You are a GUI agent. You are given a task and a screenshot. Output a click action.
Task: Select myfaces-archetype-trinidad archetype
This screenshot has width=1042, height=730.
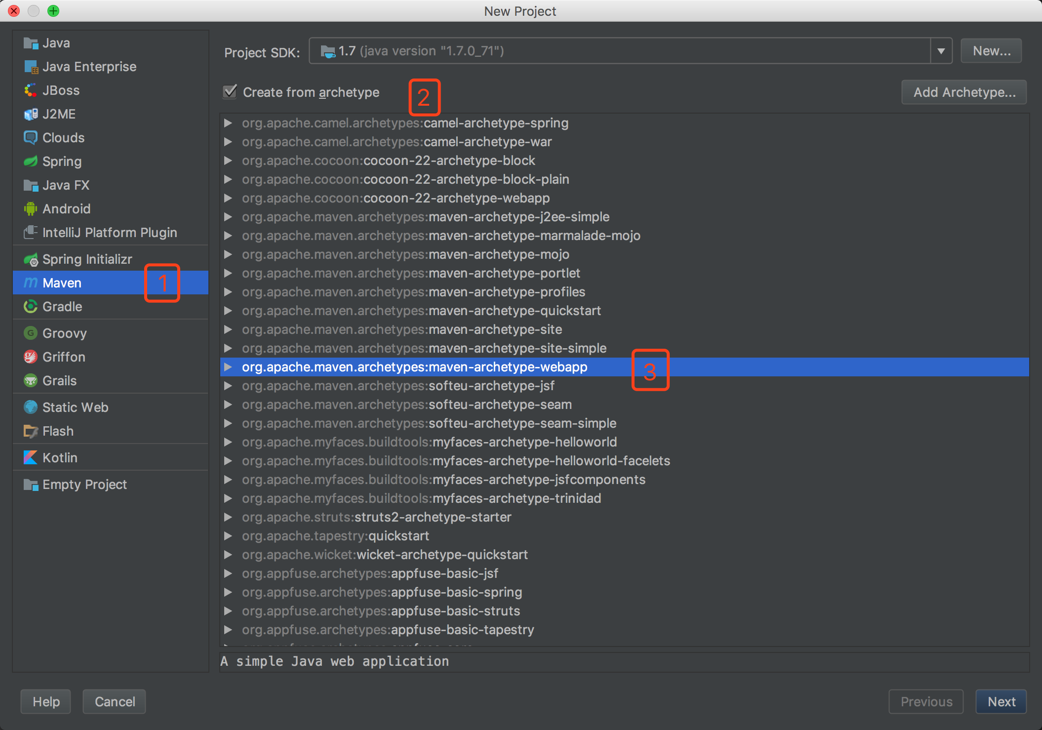pos(421,498)
